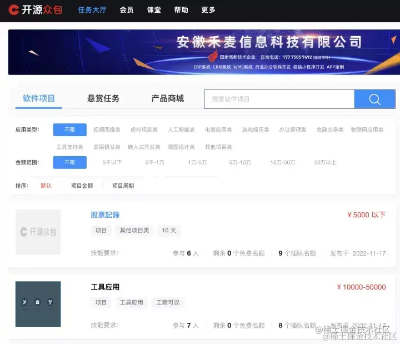Select 不限 in the 金额范围 filter
Image resolution: width=400 pixels, height=344 pixels.
[69, 163]
